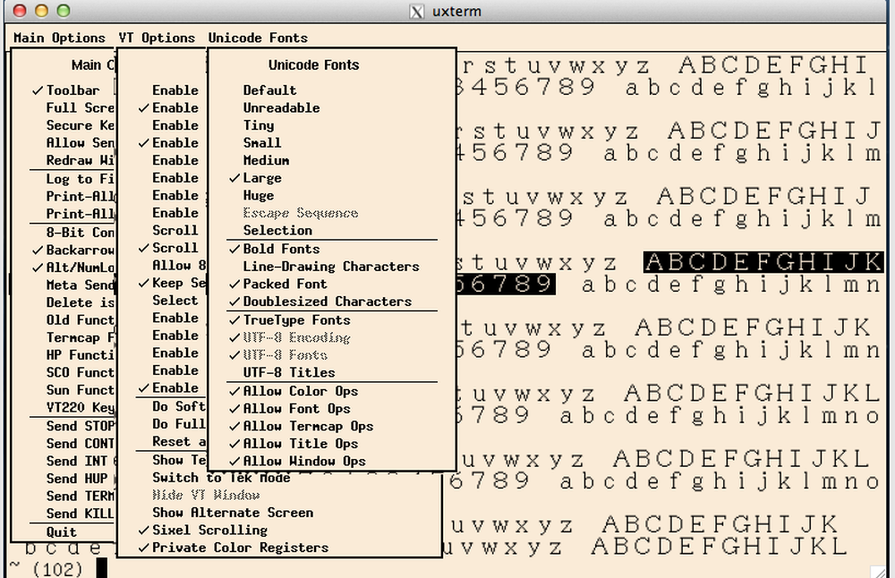Click the SCO Funct… entry
This screenshot has width=895, height=578.
click(x=80, y=372)
